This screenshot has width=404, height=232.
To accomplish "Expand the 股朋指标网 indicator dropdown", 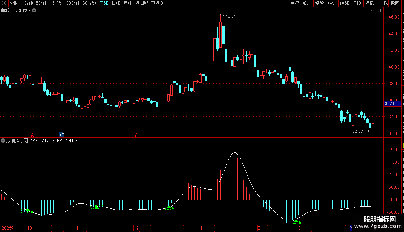I will 3,141.
